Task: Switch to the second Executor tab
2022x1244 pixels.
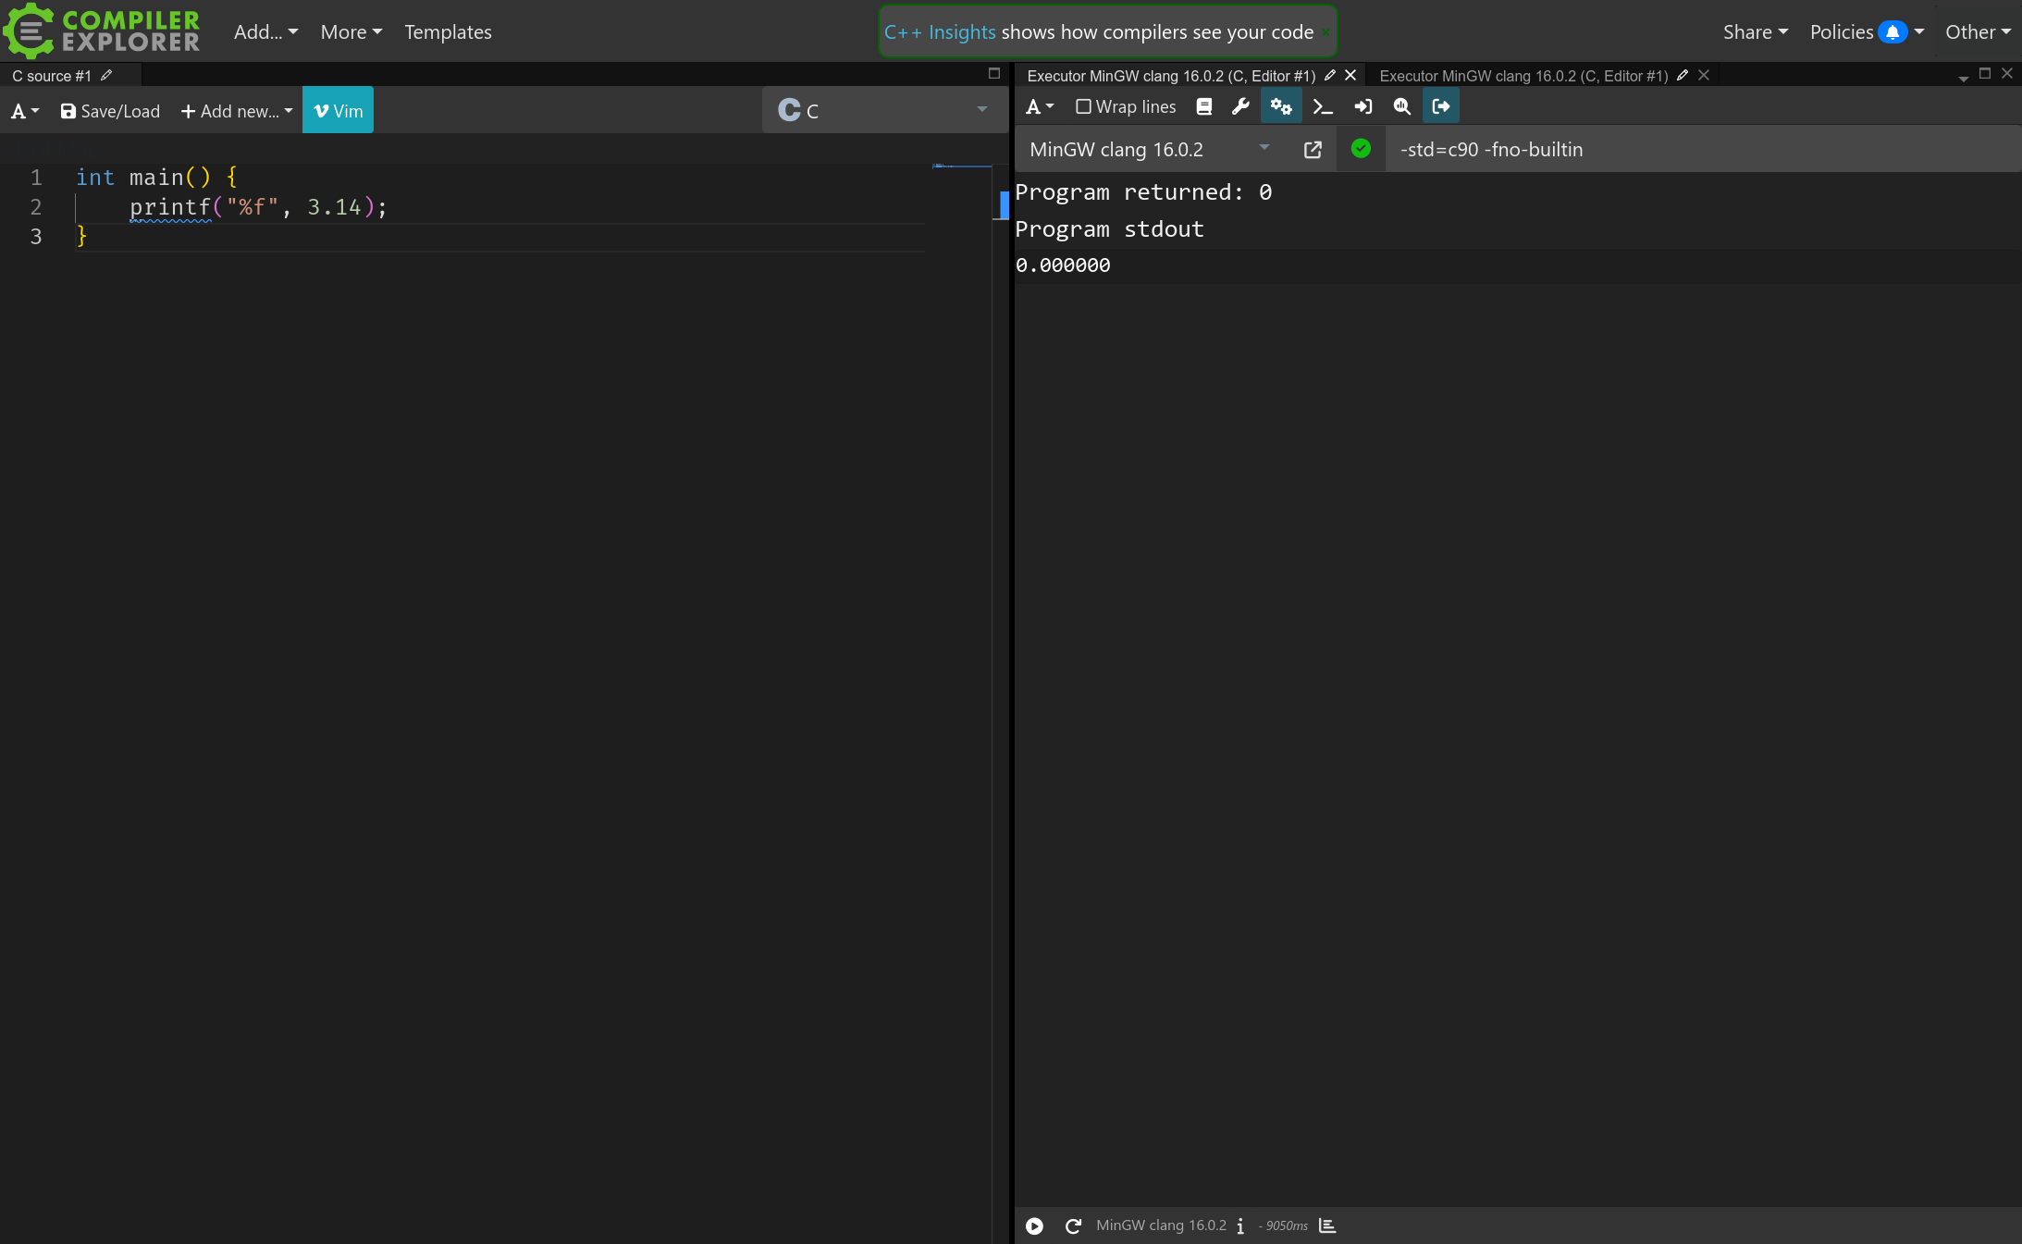Action: pyautogui.click(x=1523, y=76)
